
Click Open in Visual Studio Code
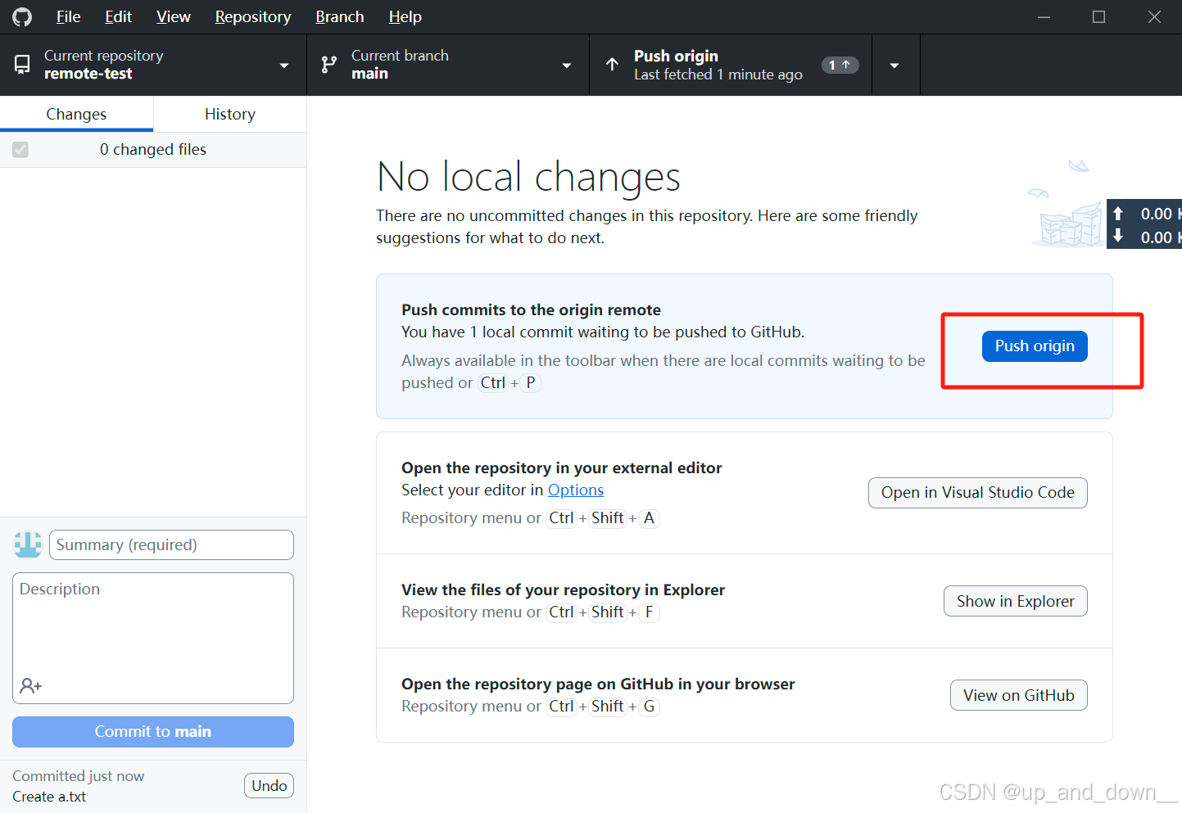(x=978, y=493)
